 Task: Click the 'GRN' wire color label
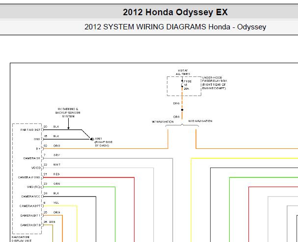[56, 184]
